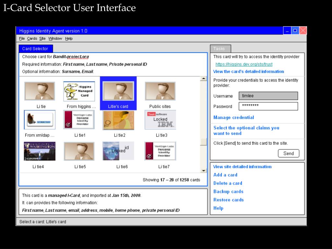Switch to the Card Selector tab
332x249 pixels.
click(36, 49)
